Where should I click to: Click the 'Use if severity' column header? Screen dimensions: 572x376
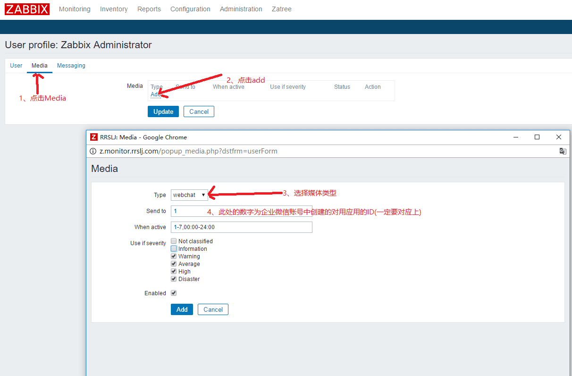(x=288, y=87)
